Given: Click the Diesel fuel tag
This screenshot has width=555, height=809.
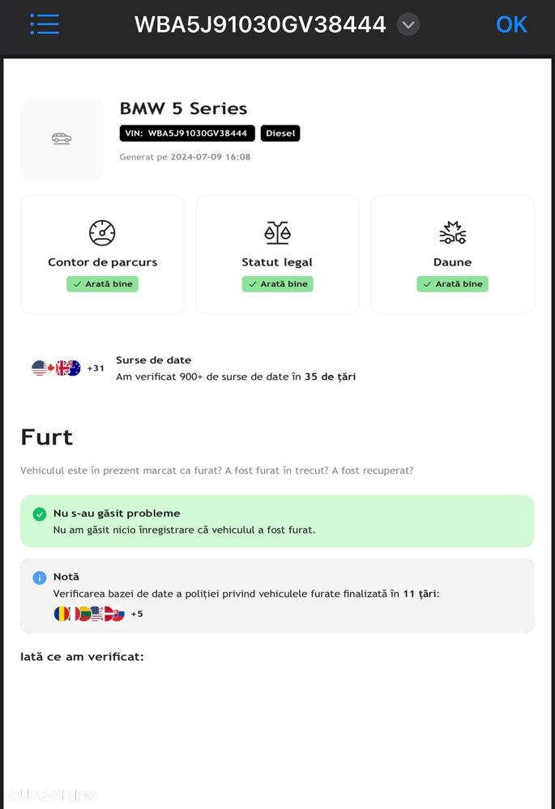Looking at the screenshot, I should point(280,134).
